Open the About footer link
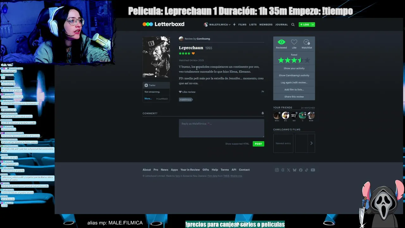This screenshot has width=405, height=228. point(146,170)
